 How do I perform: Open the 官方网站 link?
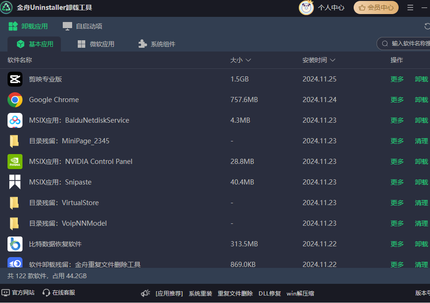[18, 293]
